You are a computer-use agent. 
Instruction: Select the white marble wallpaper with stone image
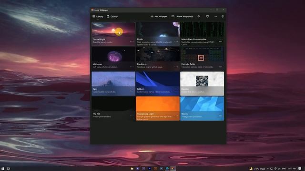202,84
